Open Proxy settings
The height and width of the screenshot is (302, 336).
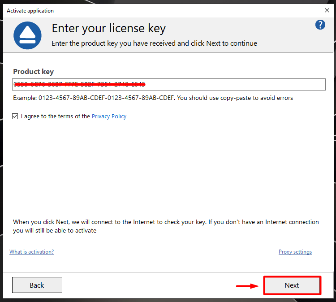[x=295, y=252]
